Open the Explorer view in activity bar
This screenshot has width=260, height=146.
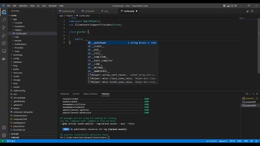4,12
